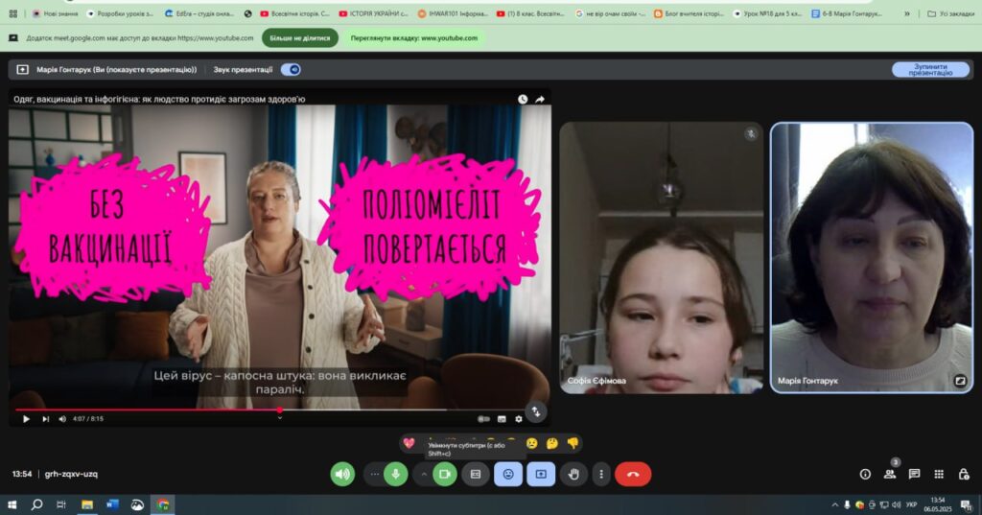Open Task View on the taskbar

[60, 504]
